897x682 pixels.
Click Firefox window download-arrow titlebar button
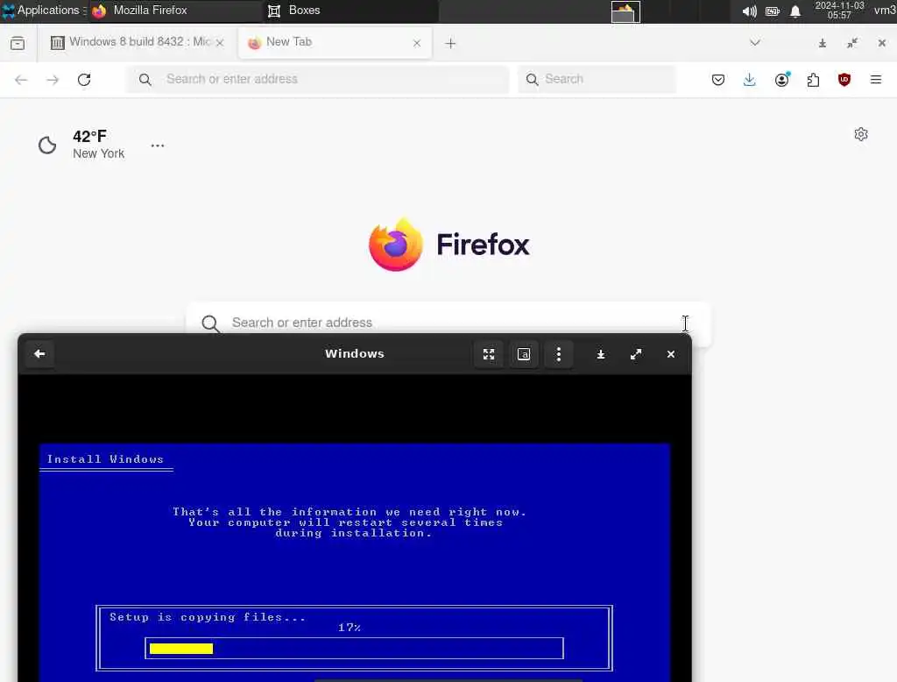tap(822, 43)
